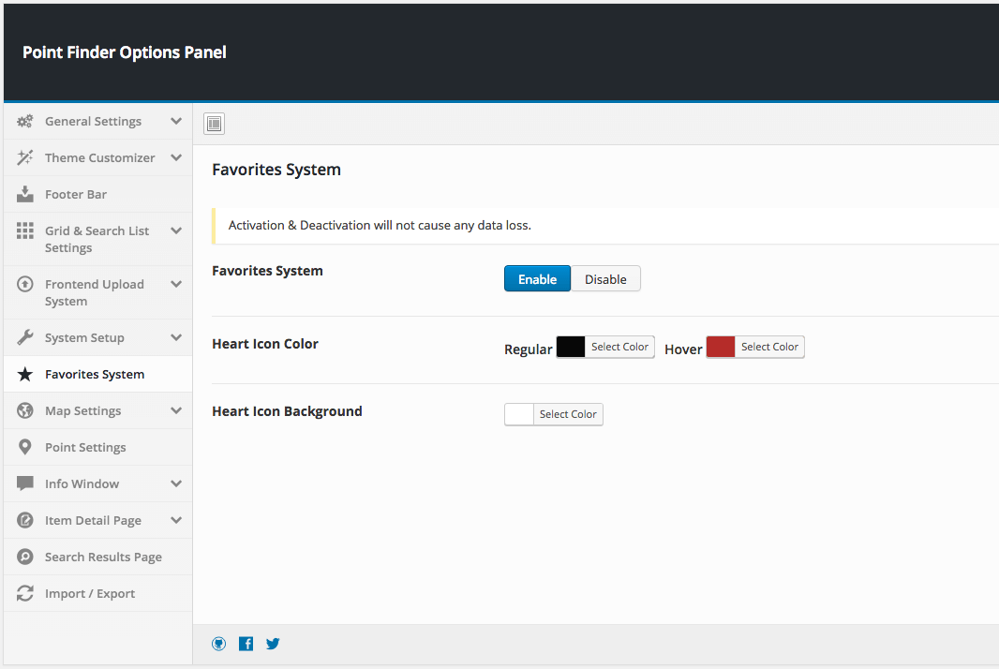The image size is (999, 669).
Task: Expand the Theme Customizer chevron
Action: 176,157
